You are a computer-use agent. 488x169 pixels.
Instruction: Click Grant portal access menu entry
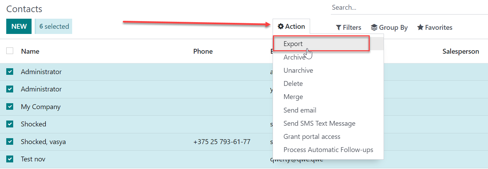pos(312,136)
